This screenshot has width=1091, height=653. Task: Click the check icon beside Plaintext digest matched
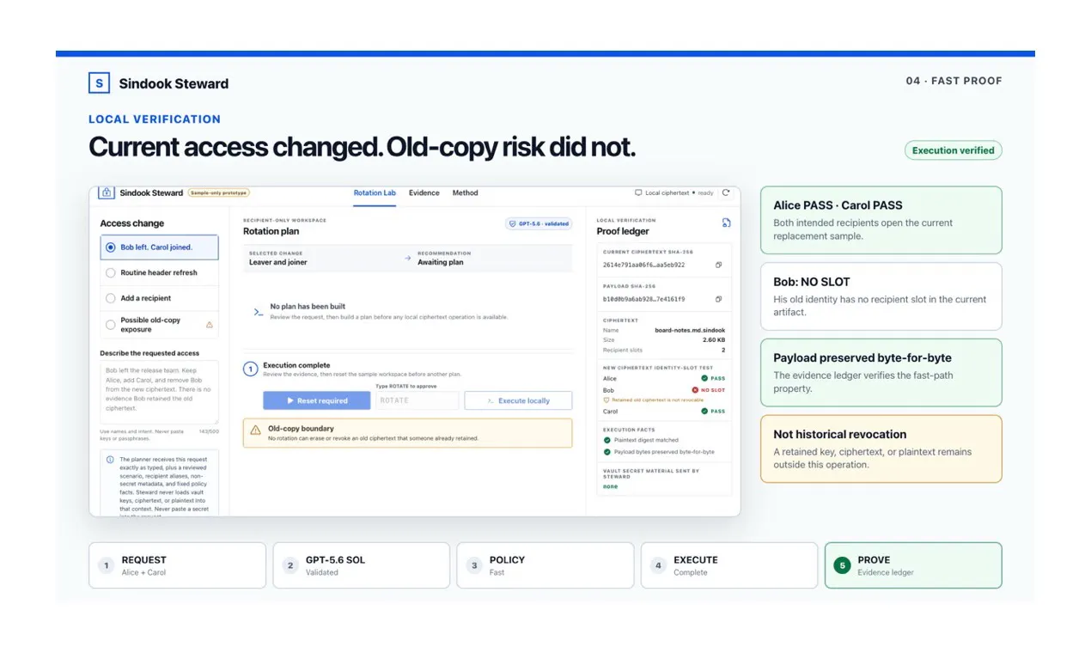click(x=607, y=440)
